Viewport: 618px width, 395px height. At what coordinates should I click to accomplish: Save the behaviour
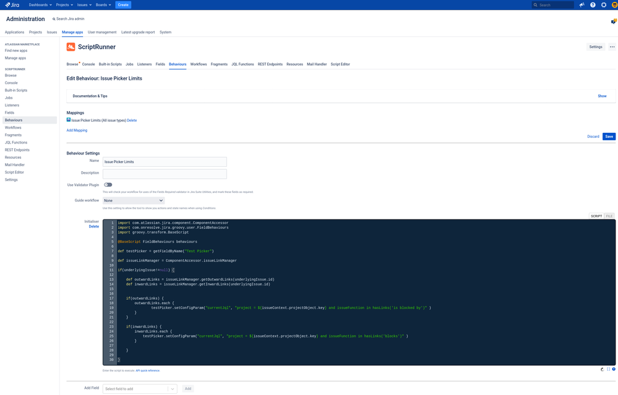pos(609,137)
